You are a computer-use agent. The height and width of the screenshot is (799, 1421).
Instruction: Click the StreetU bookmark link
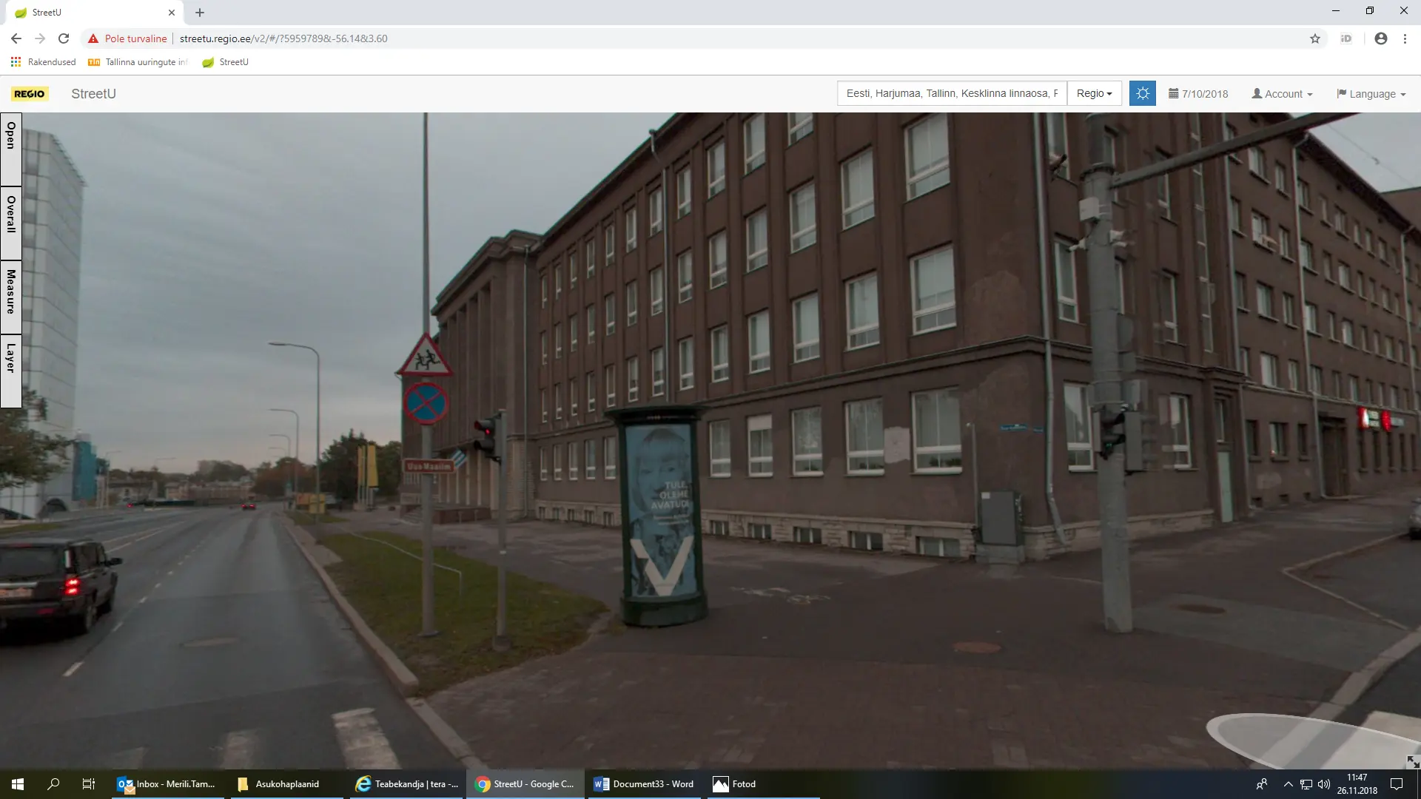(226, 62)
